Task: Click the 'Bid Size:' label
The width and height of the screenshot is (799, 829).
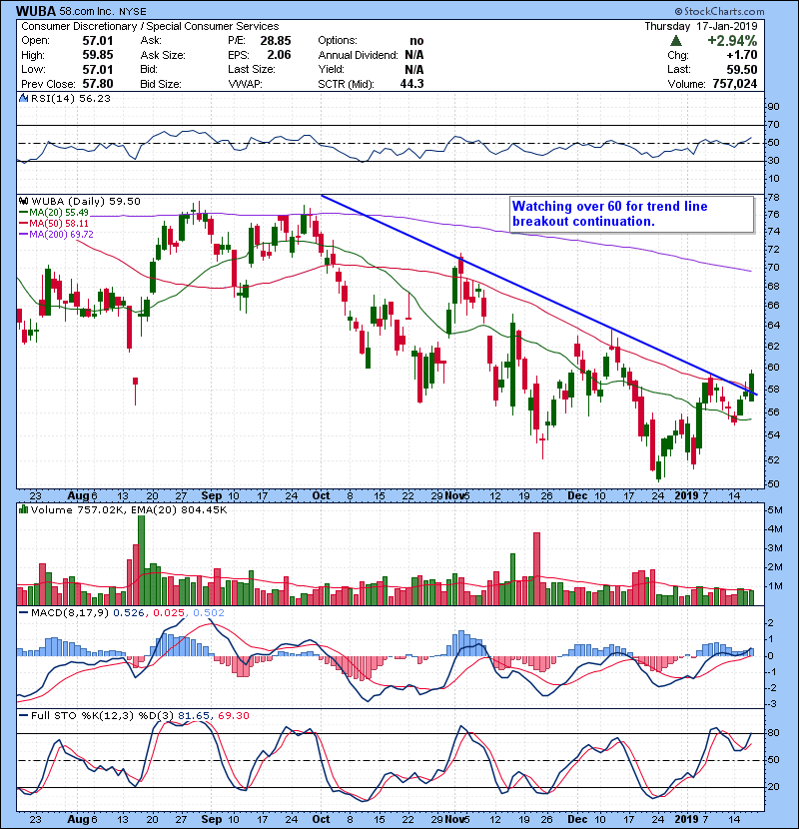Action: 161,84
